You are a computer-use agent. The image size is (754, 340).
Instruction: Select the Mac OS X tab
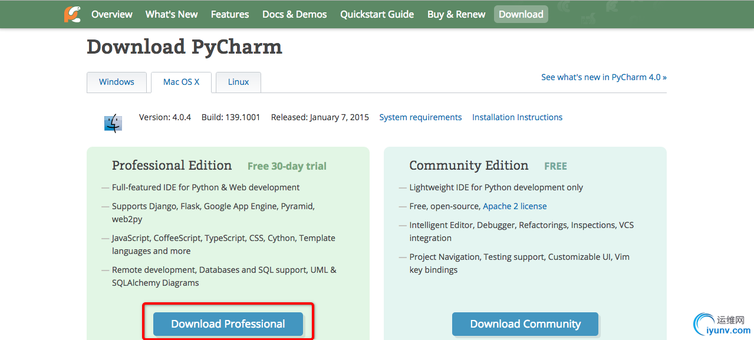(182, 82)
